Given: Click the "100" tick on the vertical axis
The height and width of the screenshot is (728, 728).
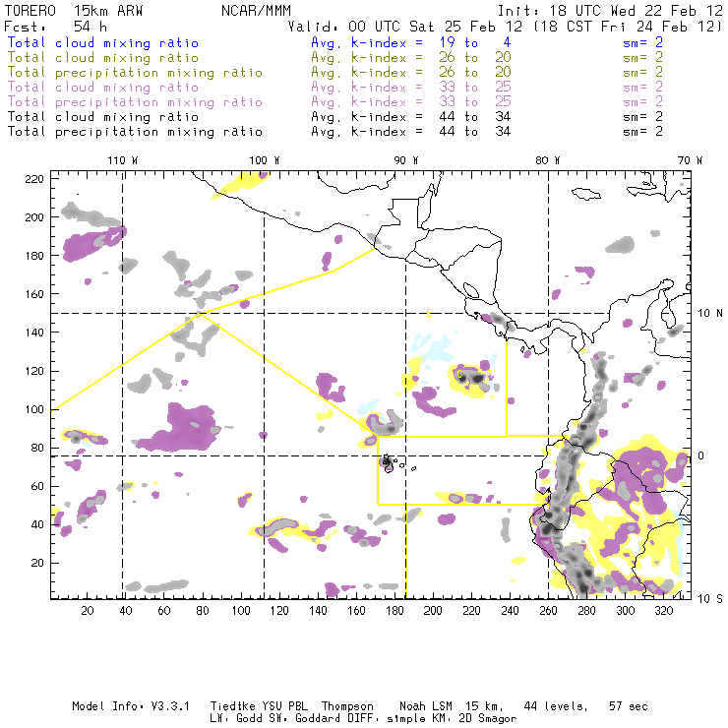Looking at the screenshot, I should coord(34,409).
